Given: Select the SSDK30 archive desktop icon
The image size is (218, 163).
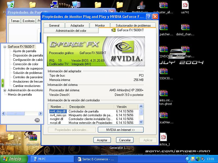Looking at the screenshot, I should click(x=164, y=71).
